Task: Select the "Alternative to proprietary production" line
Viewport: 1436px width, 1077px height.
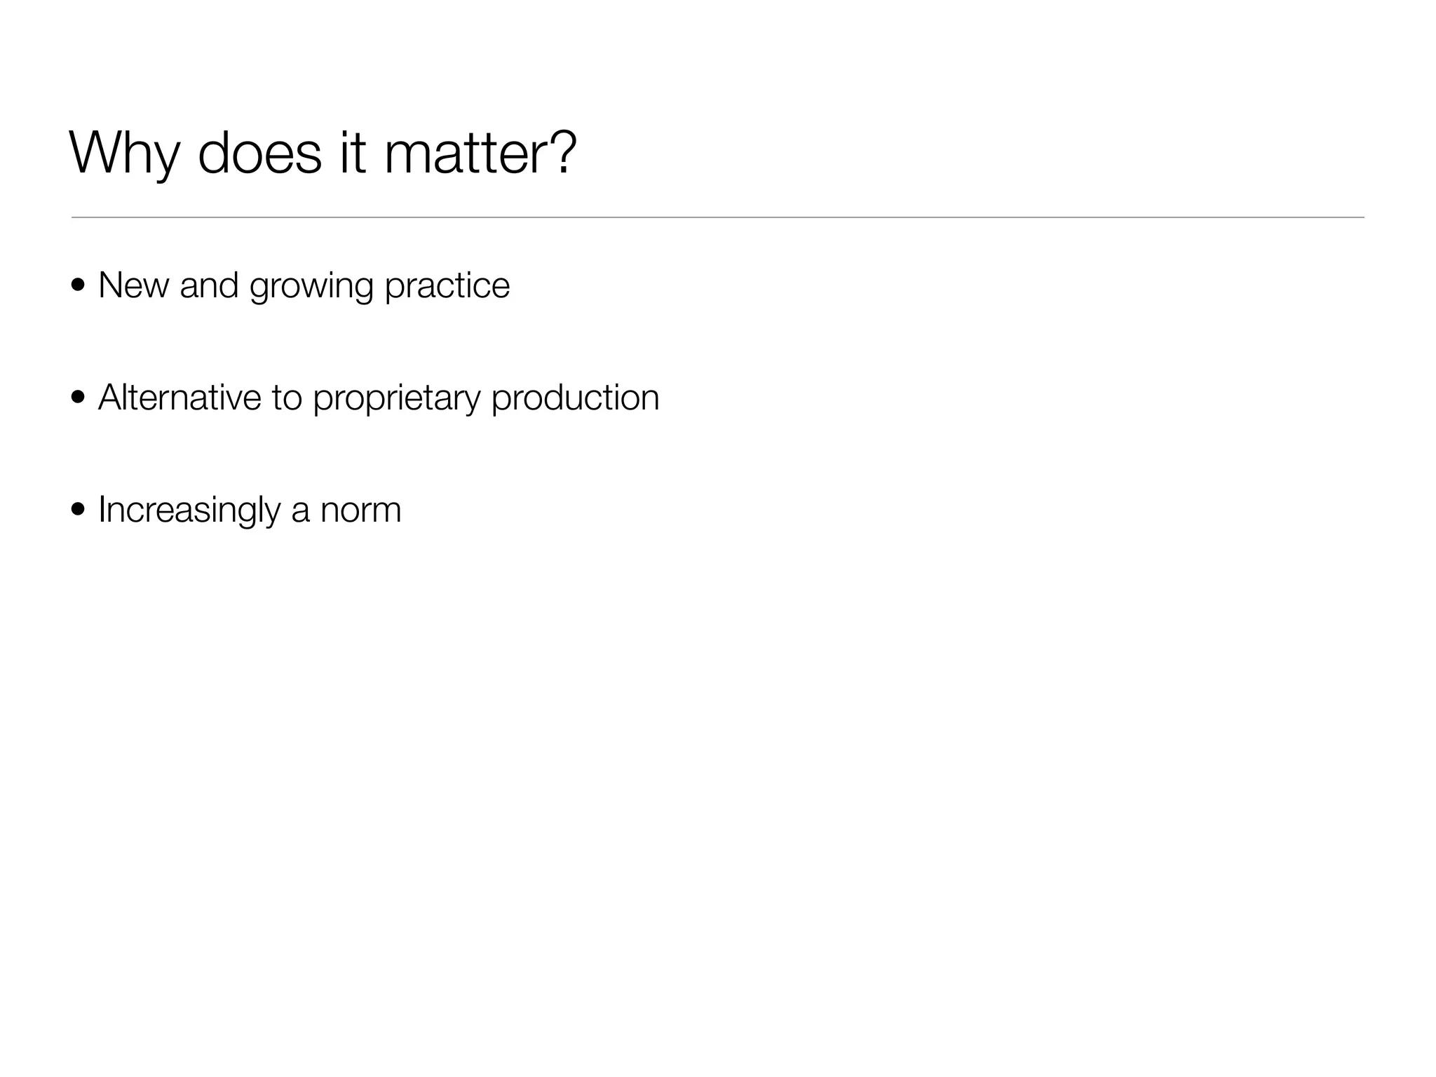Action: 379,398
